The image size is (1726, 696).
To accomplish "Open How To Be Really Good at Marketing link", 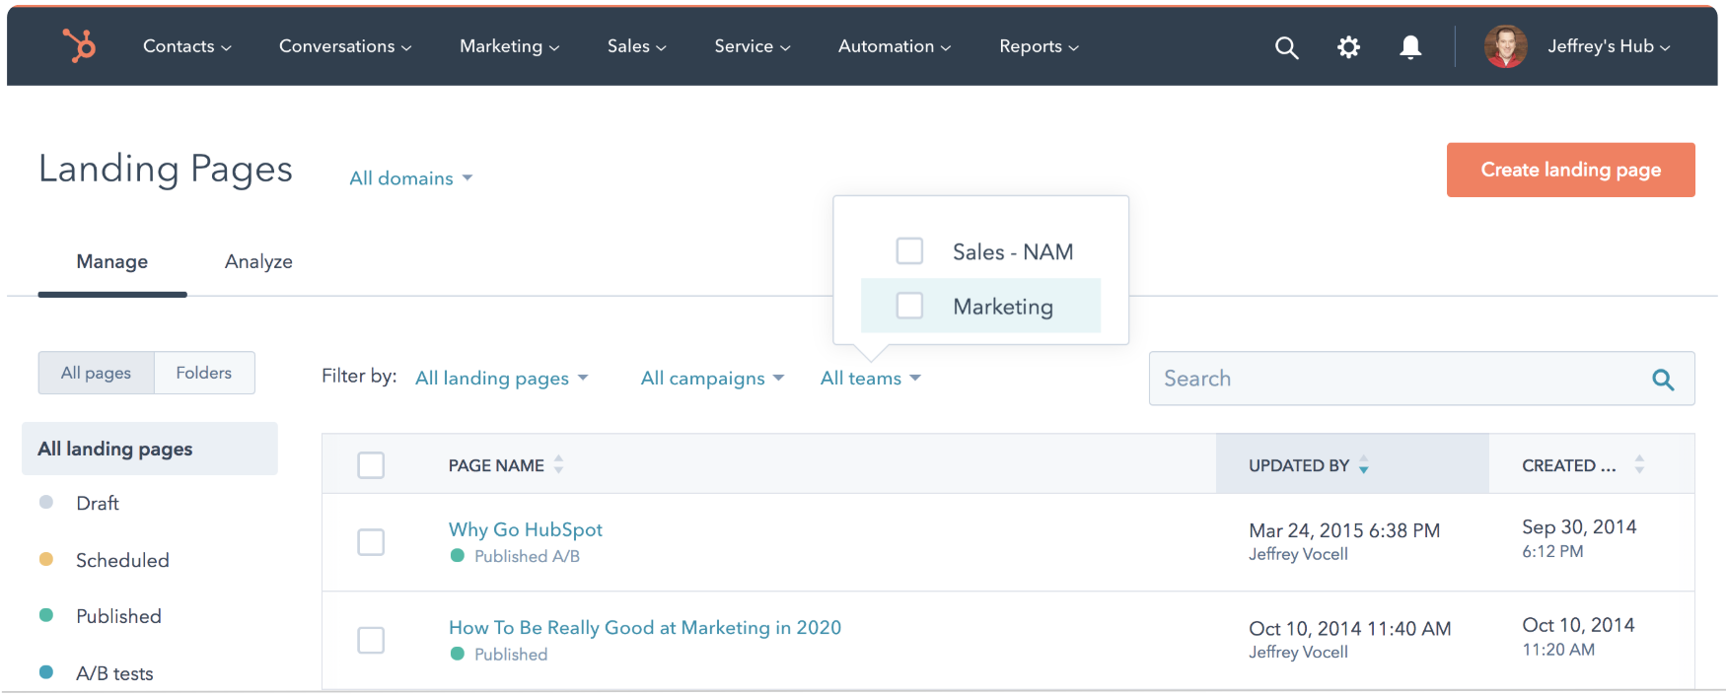I will coord(644,628).
